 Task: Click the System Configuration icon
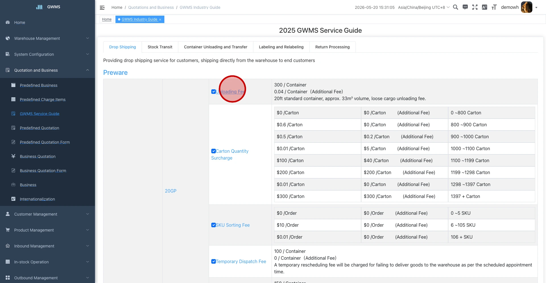tap(8, 54)
